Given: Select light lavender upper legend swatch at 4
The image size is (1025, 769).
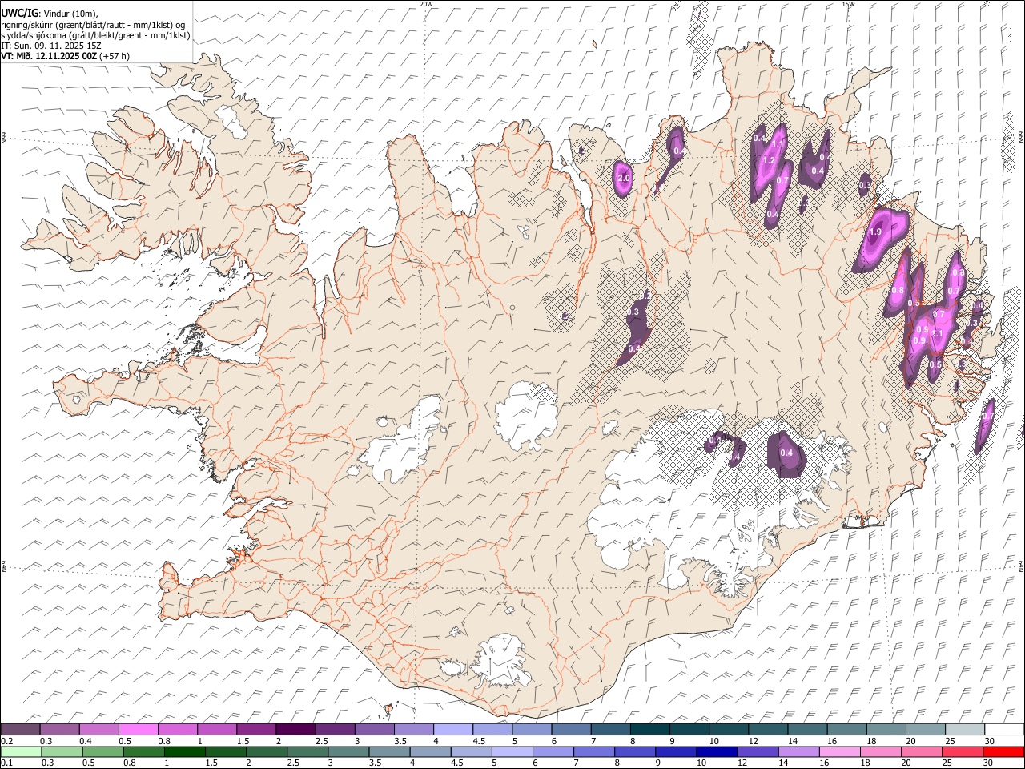Looking at the screenshot, I should (x=452, y=730).
